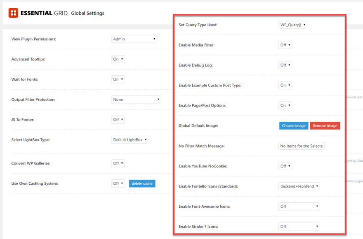This screenshot has height=239, width=363.
Task: Expand the Output Filter Protection dropdown
Action: point(136,100)
